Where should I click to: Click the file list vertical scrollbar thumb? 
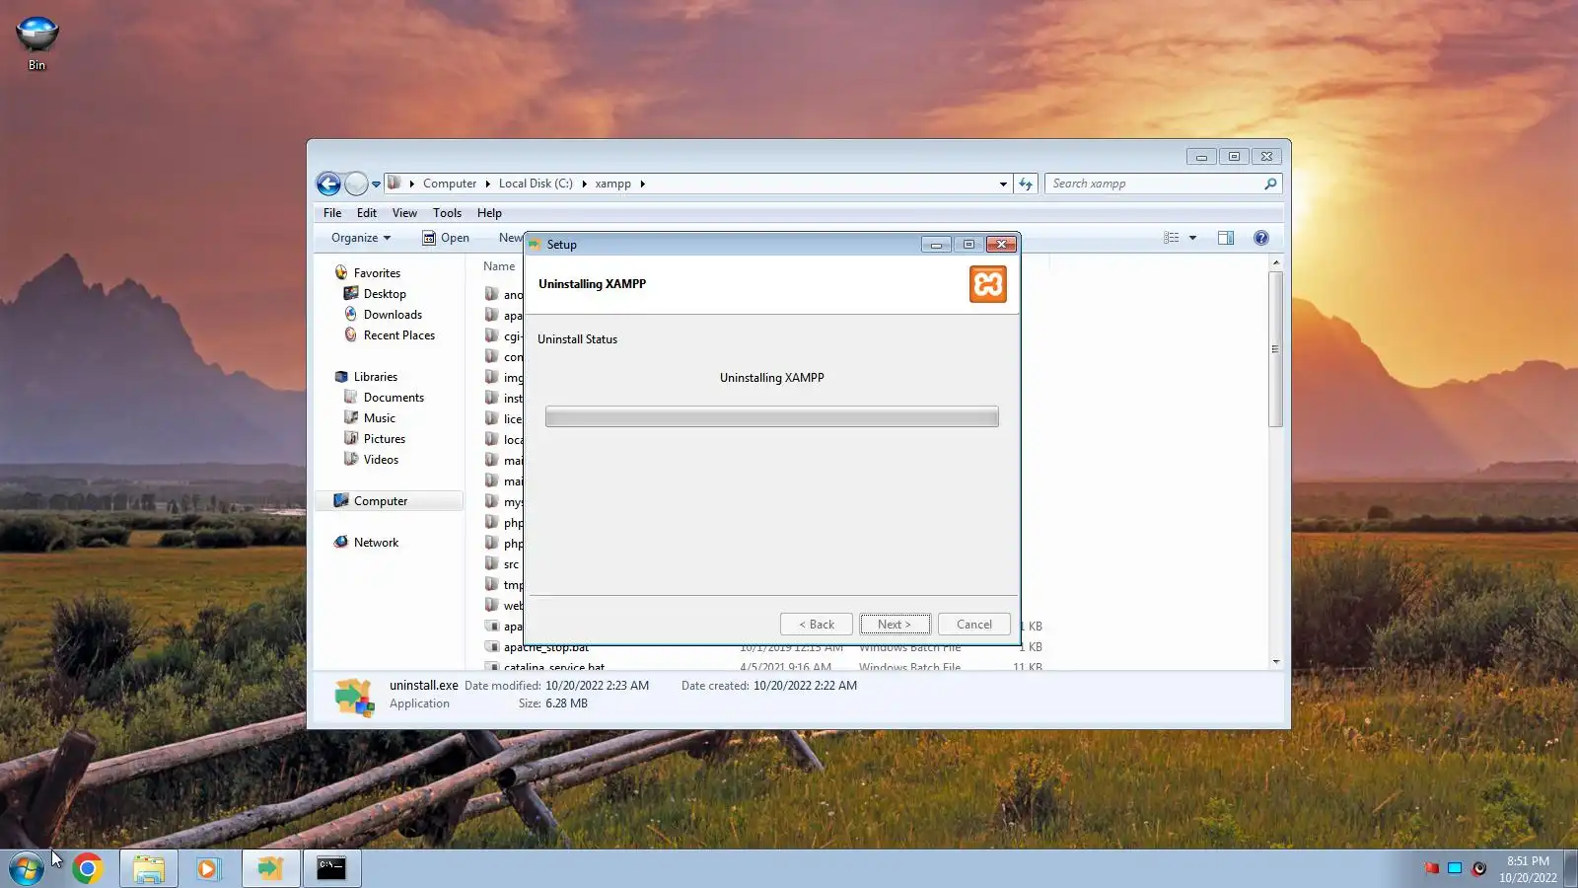point(1275,349)
